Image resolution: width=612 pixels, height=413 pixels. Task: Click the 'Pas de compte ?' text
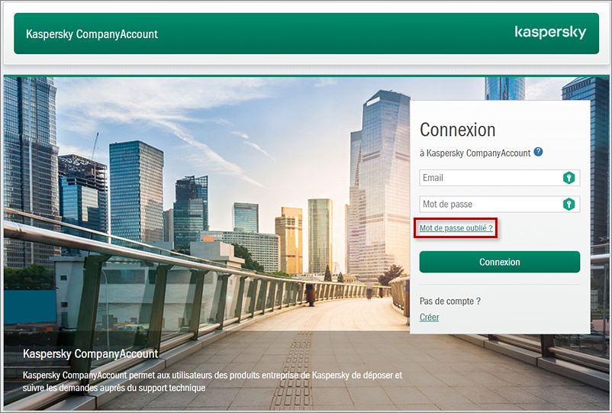450,301
